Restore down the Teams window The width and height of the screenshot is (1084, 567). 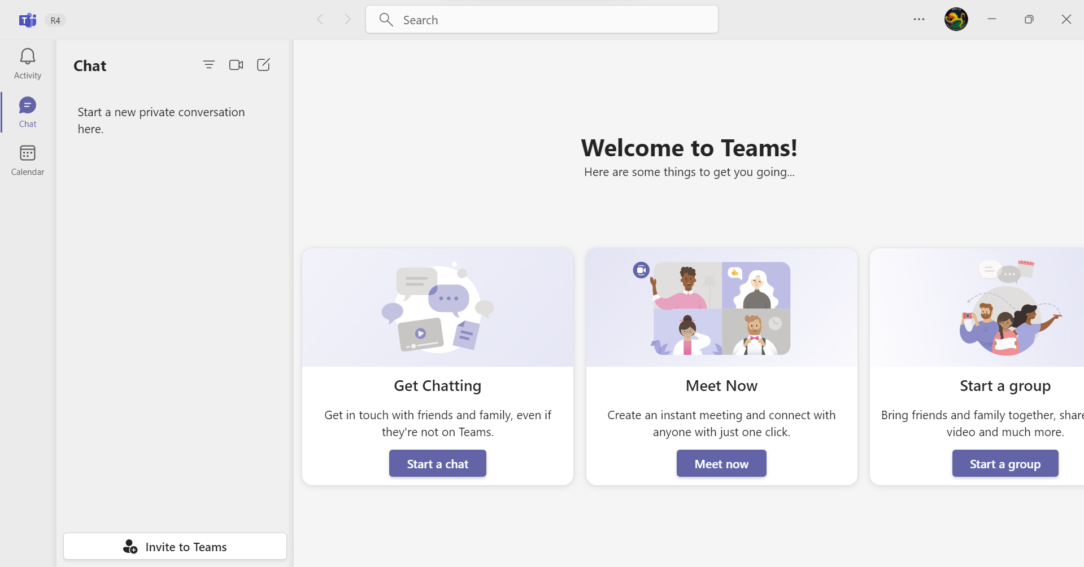pyautogui.click(x=1029, y=19)
